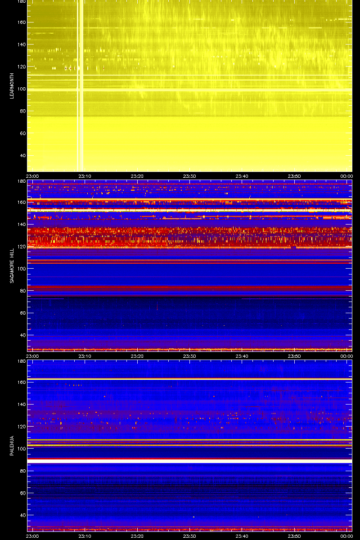Image resolution: width=360 pixels, height=540 pixels.
Task: Pick the 00:00 label beneath Palehua plot
Action: [346, 536]
